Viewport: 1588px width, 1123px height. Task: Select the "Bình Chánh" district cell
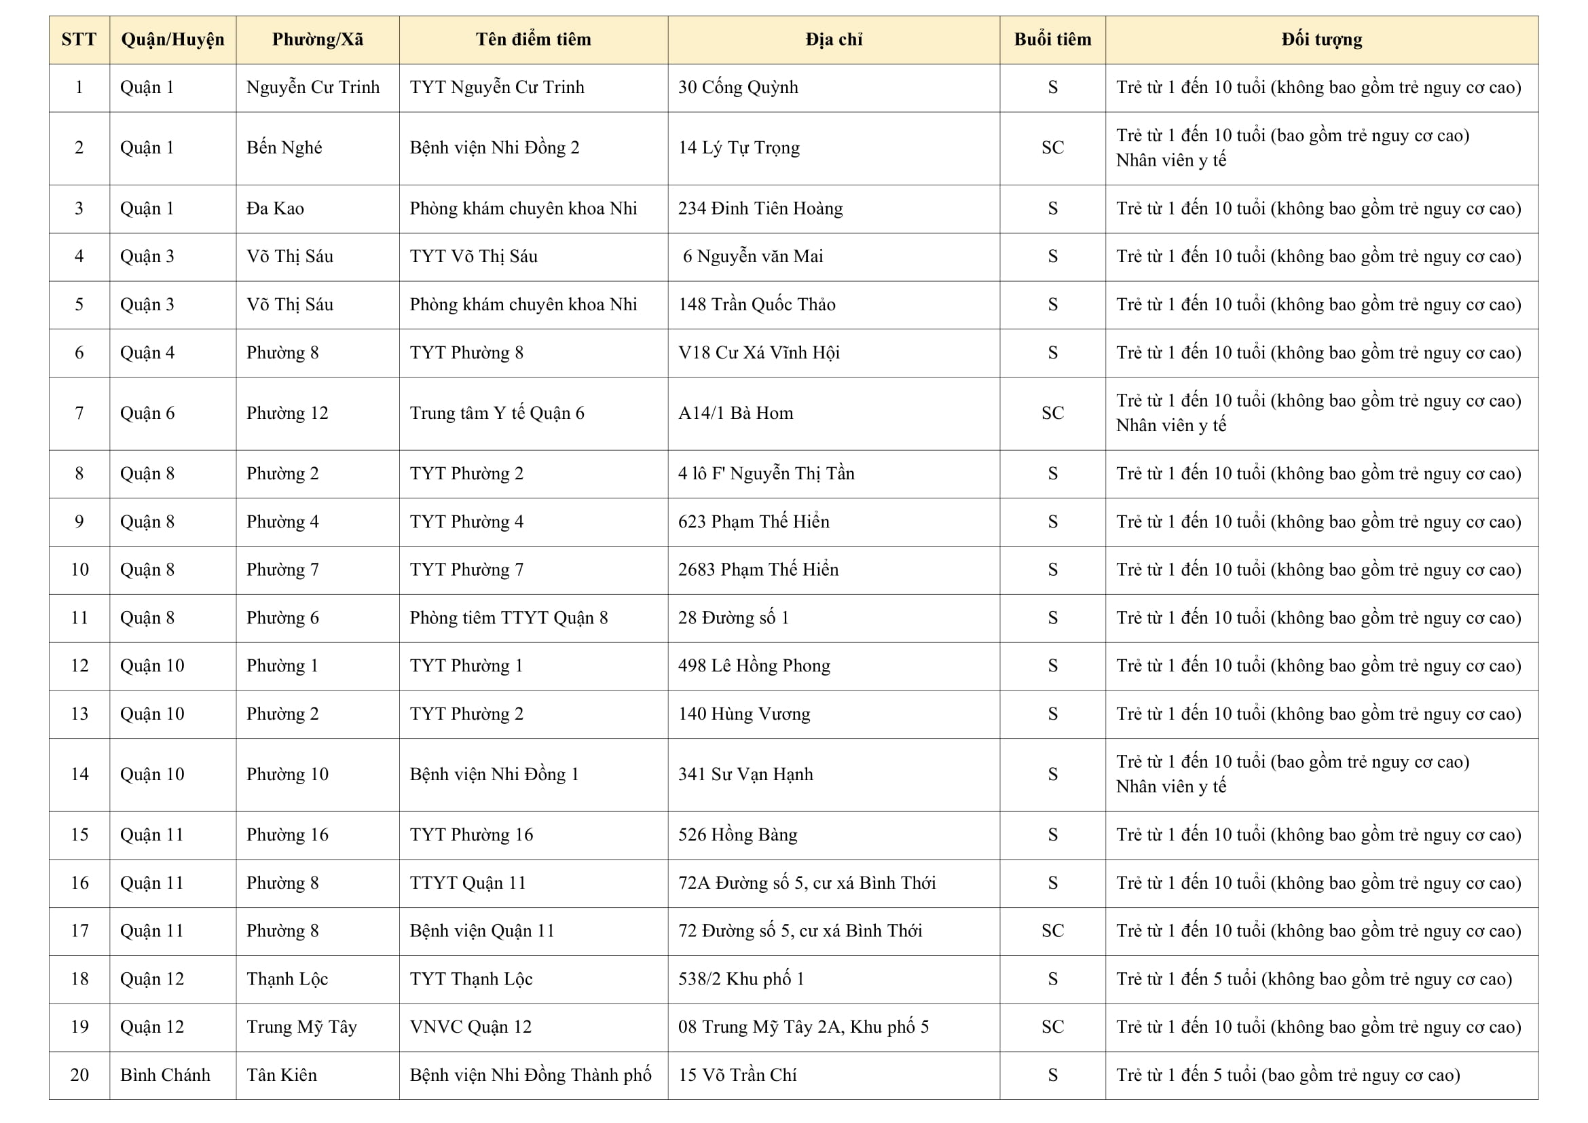(x=165, y=1075)
